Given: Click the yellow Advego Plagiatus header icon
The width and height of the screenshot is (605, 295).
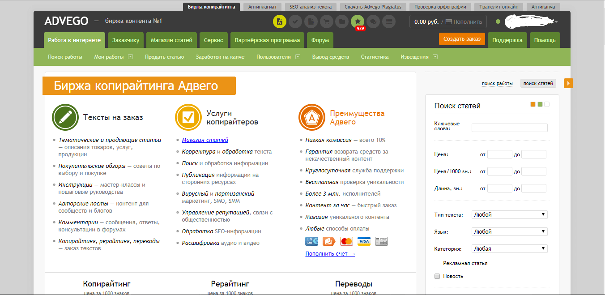Looking at the screenshot, I should [280, 21].
